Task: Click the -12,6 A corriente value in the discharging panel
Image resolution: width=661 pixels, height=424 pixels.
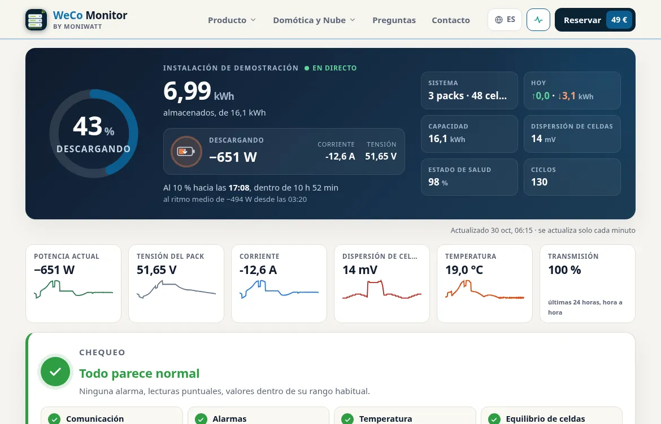Action: coord(340,157)
